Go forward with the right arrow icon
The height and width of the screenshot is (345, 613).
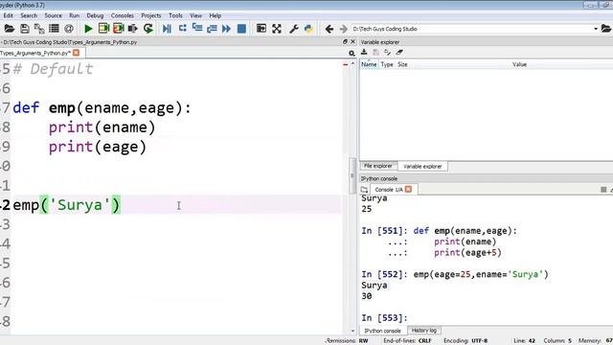click(x=343, y=29)
